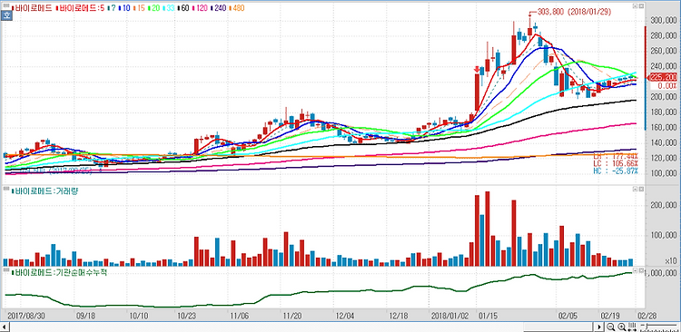Click the right arrow of the horizontal scrollbar
Image resolution: width=681 pixels, height=332 pixels.
599,327
